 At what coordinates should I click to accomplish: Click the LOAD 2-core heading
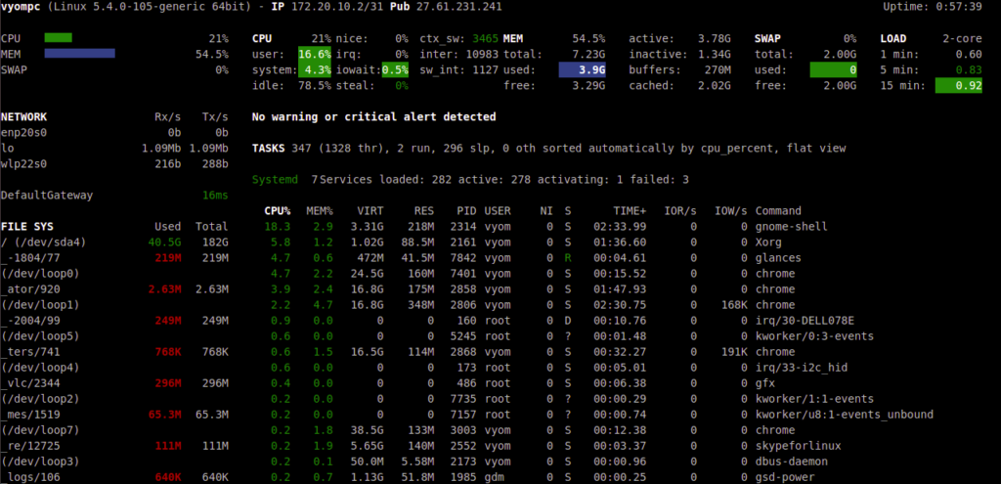(931, 39)
